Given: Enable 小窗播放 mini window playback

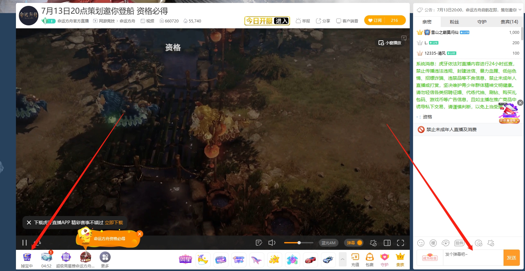Looking at the screenshot, I should coord(390,43).
